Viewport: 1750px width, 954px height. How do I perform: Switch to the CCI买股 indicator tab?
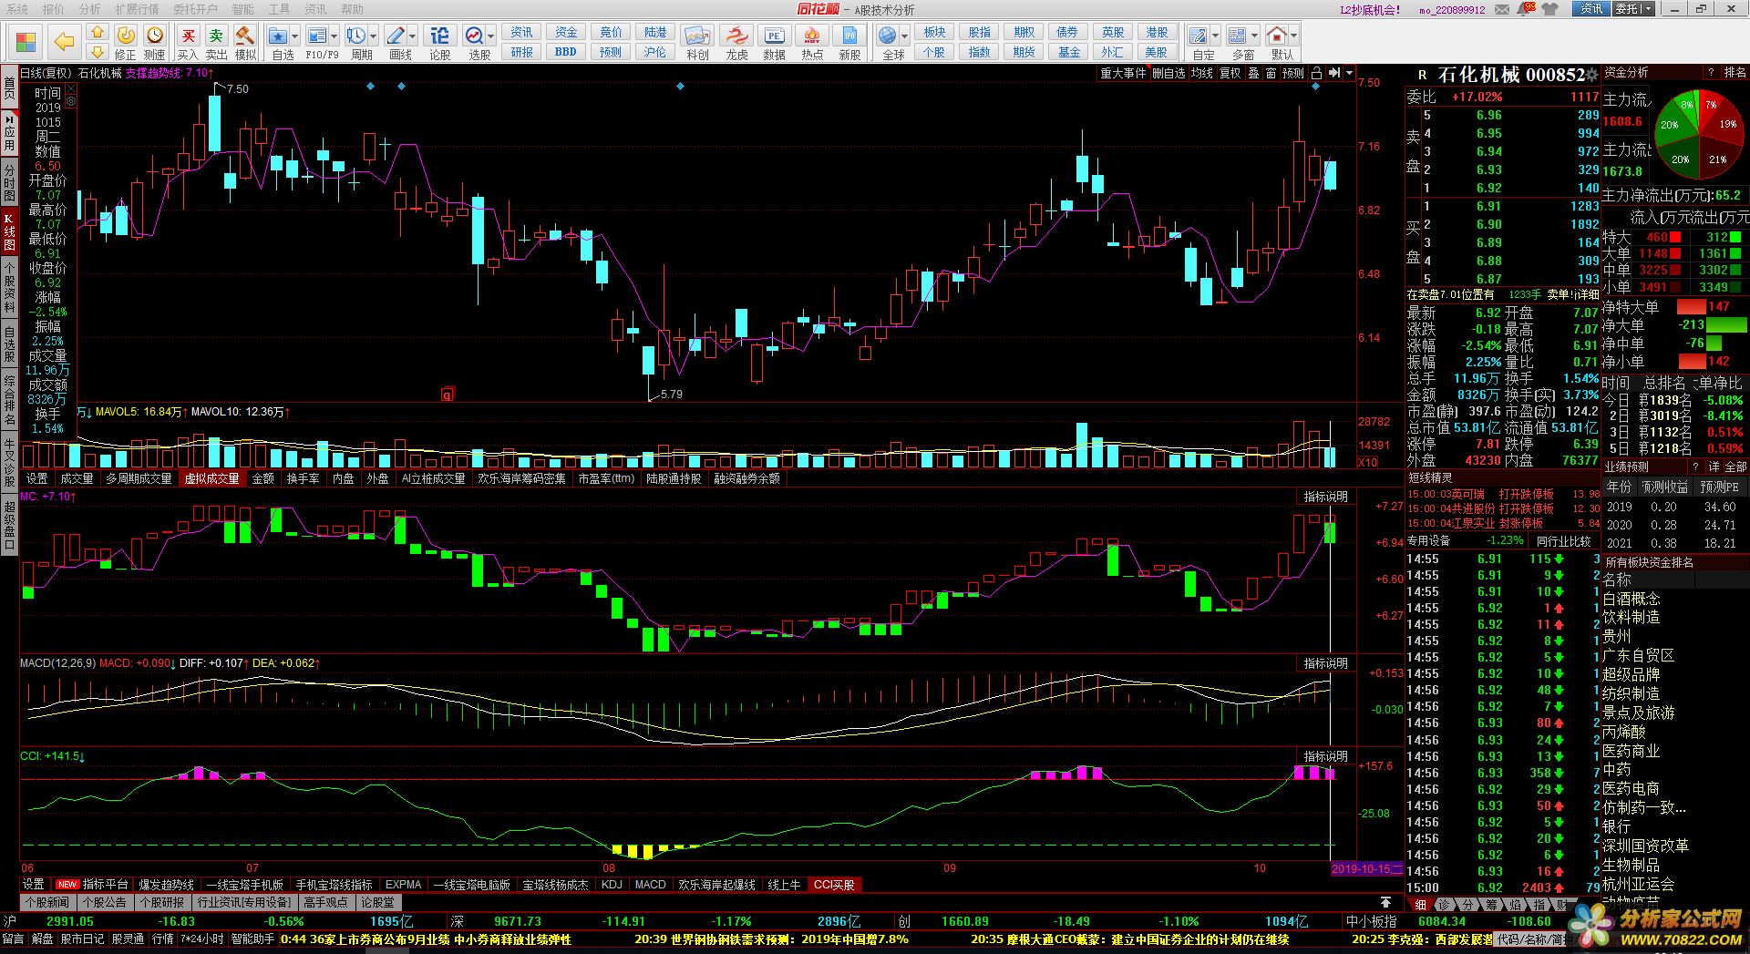(834, 885)
